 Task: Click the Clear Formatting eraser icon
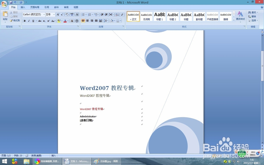[67, 15]
